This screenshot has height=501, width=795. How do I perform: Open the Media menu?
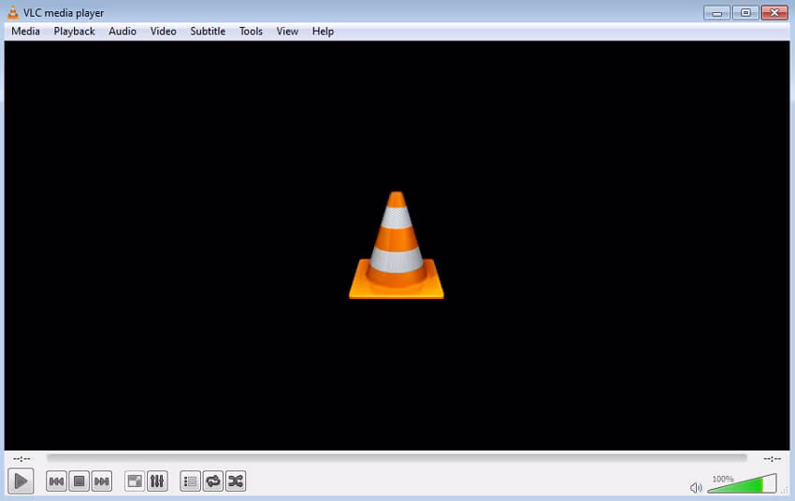tap(25, 32)
